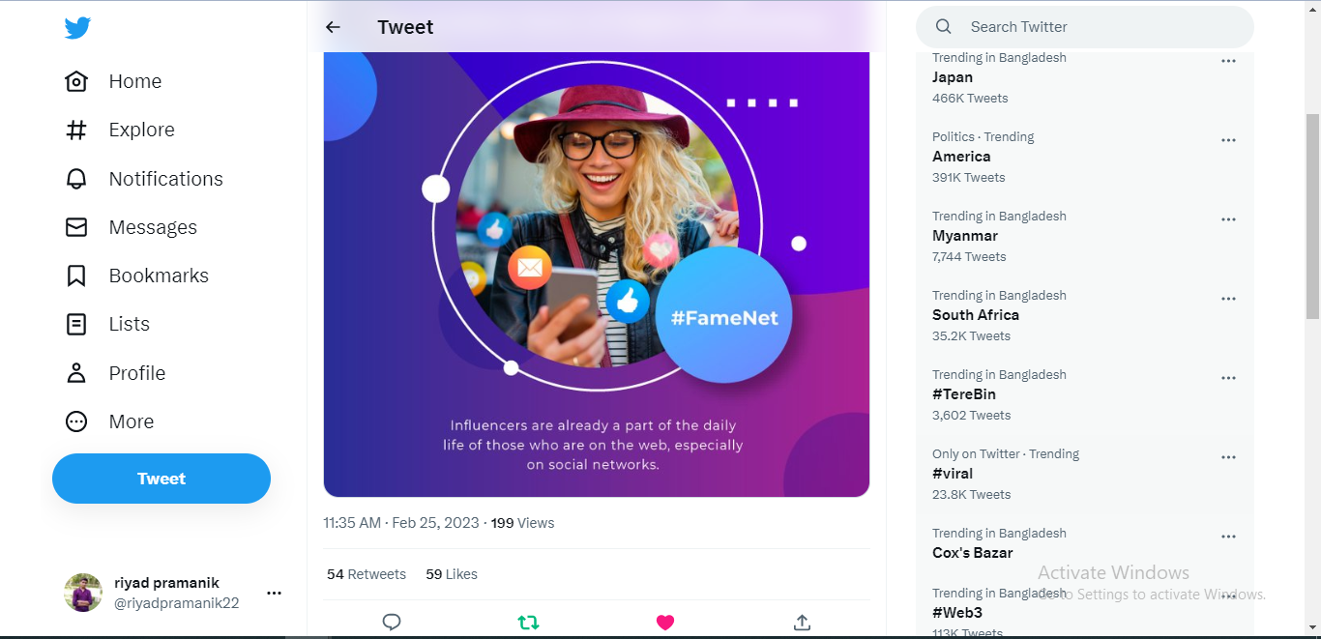Open the options dots for the #viral trend
The height and width of the screenshot is (639, 1321).
[1228, 457]
